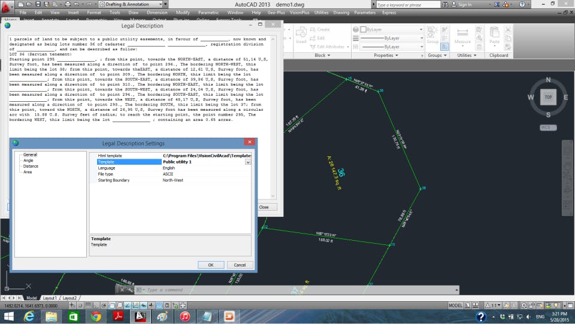575x324 pixels.
Task: Switch to the Layout1 tab
Action: coord(49,298)
